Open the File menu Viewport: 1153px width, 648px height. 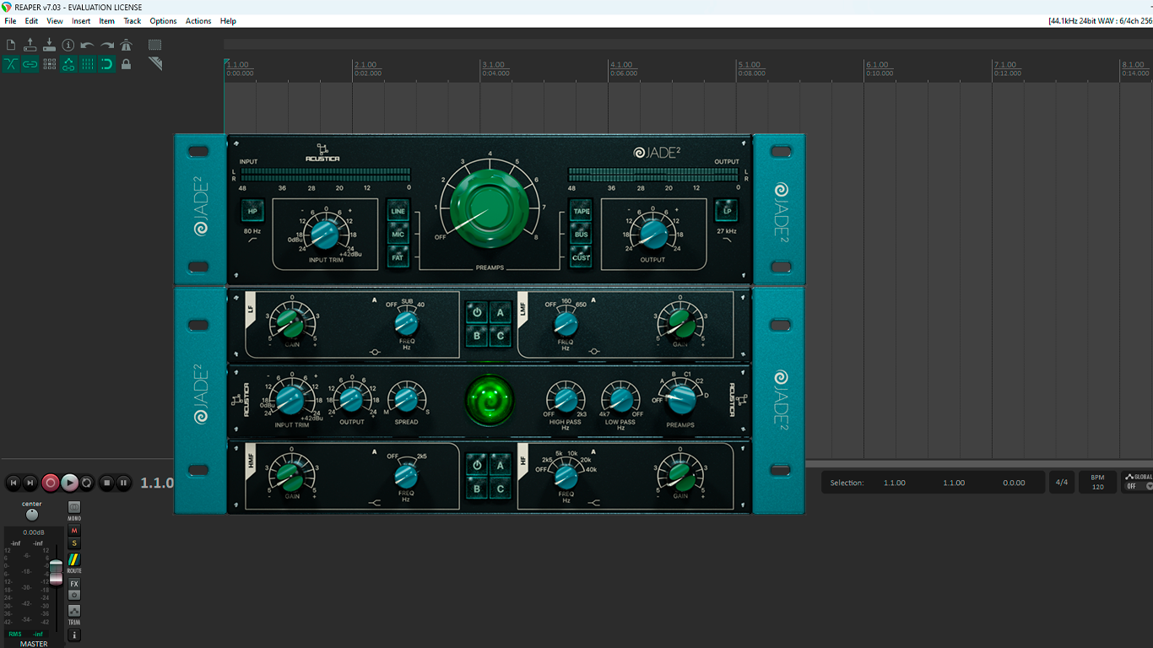point(10,21)
